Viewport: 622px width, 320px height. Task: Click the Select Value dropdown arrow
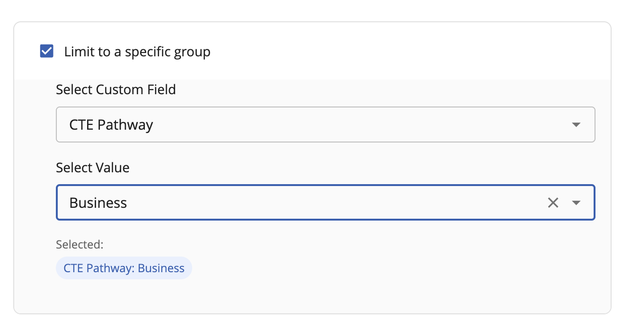point(576,203)
